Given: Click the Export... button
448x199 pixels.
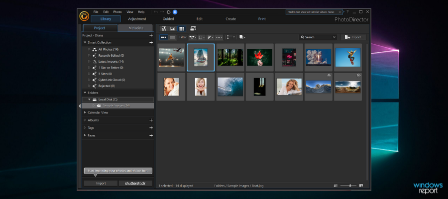Looking at the screenshot, I should click(353, 37).
